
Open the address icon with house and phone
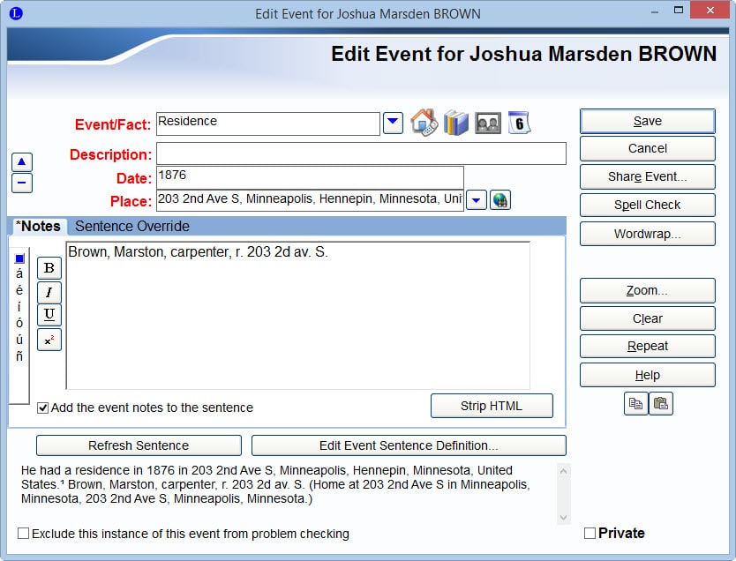(x=424, y=123)
